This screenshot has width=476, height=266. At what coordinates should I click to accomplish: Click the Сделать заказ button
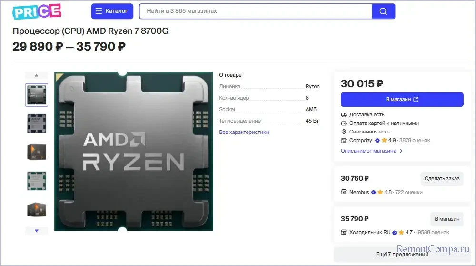[x=442, y=178]
